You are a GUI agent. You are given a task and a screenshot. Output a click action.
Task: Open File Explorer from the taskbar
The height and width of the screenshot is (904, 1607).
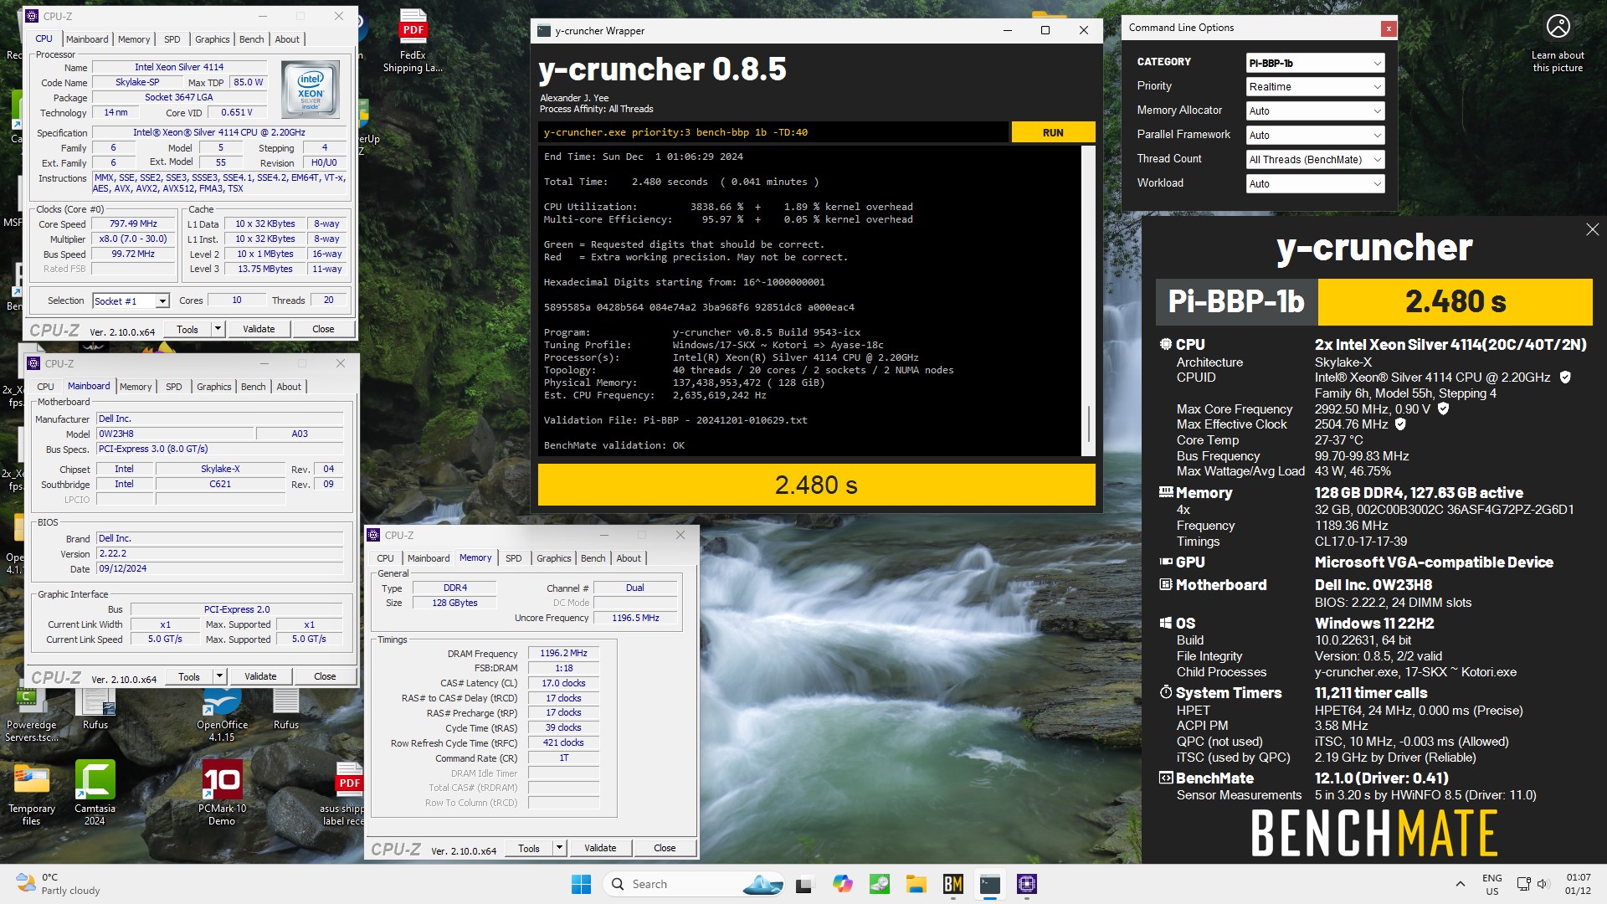[916, 884]
